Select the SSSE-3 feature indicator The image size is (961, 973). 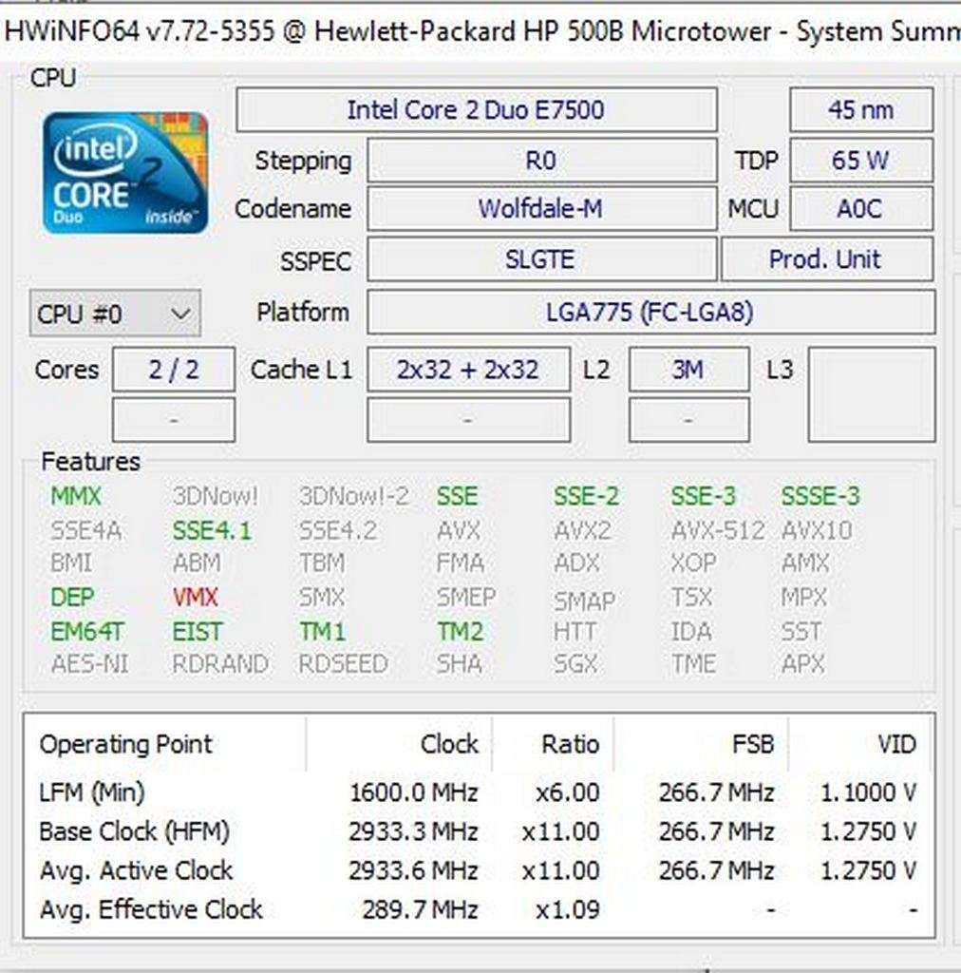tap(820, 495)
